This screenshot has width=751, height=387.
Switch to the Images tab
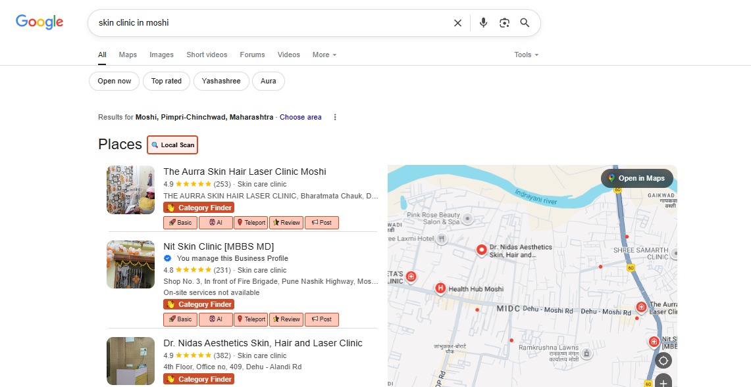point(161,55)
